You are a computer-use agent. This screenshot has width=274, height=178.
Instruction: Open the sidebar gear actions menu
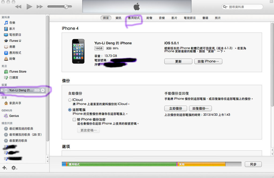click(x=14, y=168)
